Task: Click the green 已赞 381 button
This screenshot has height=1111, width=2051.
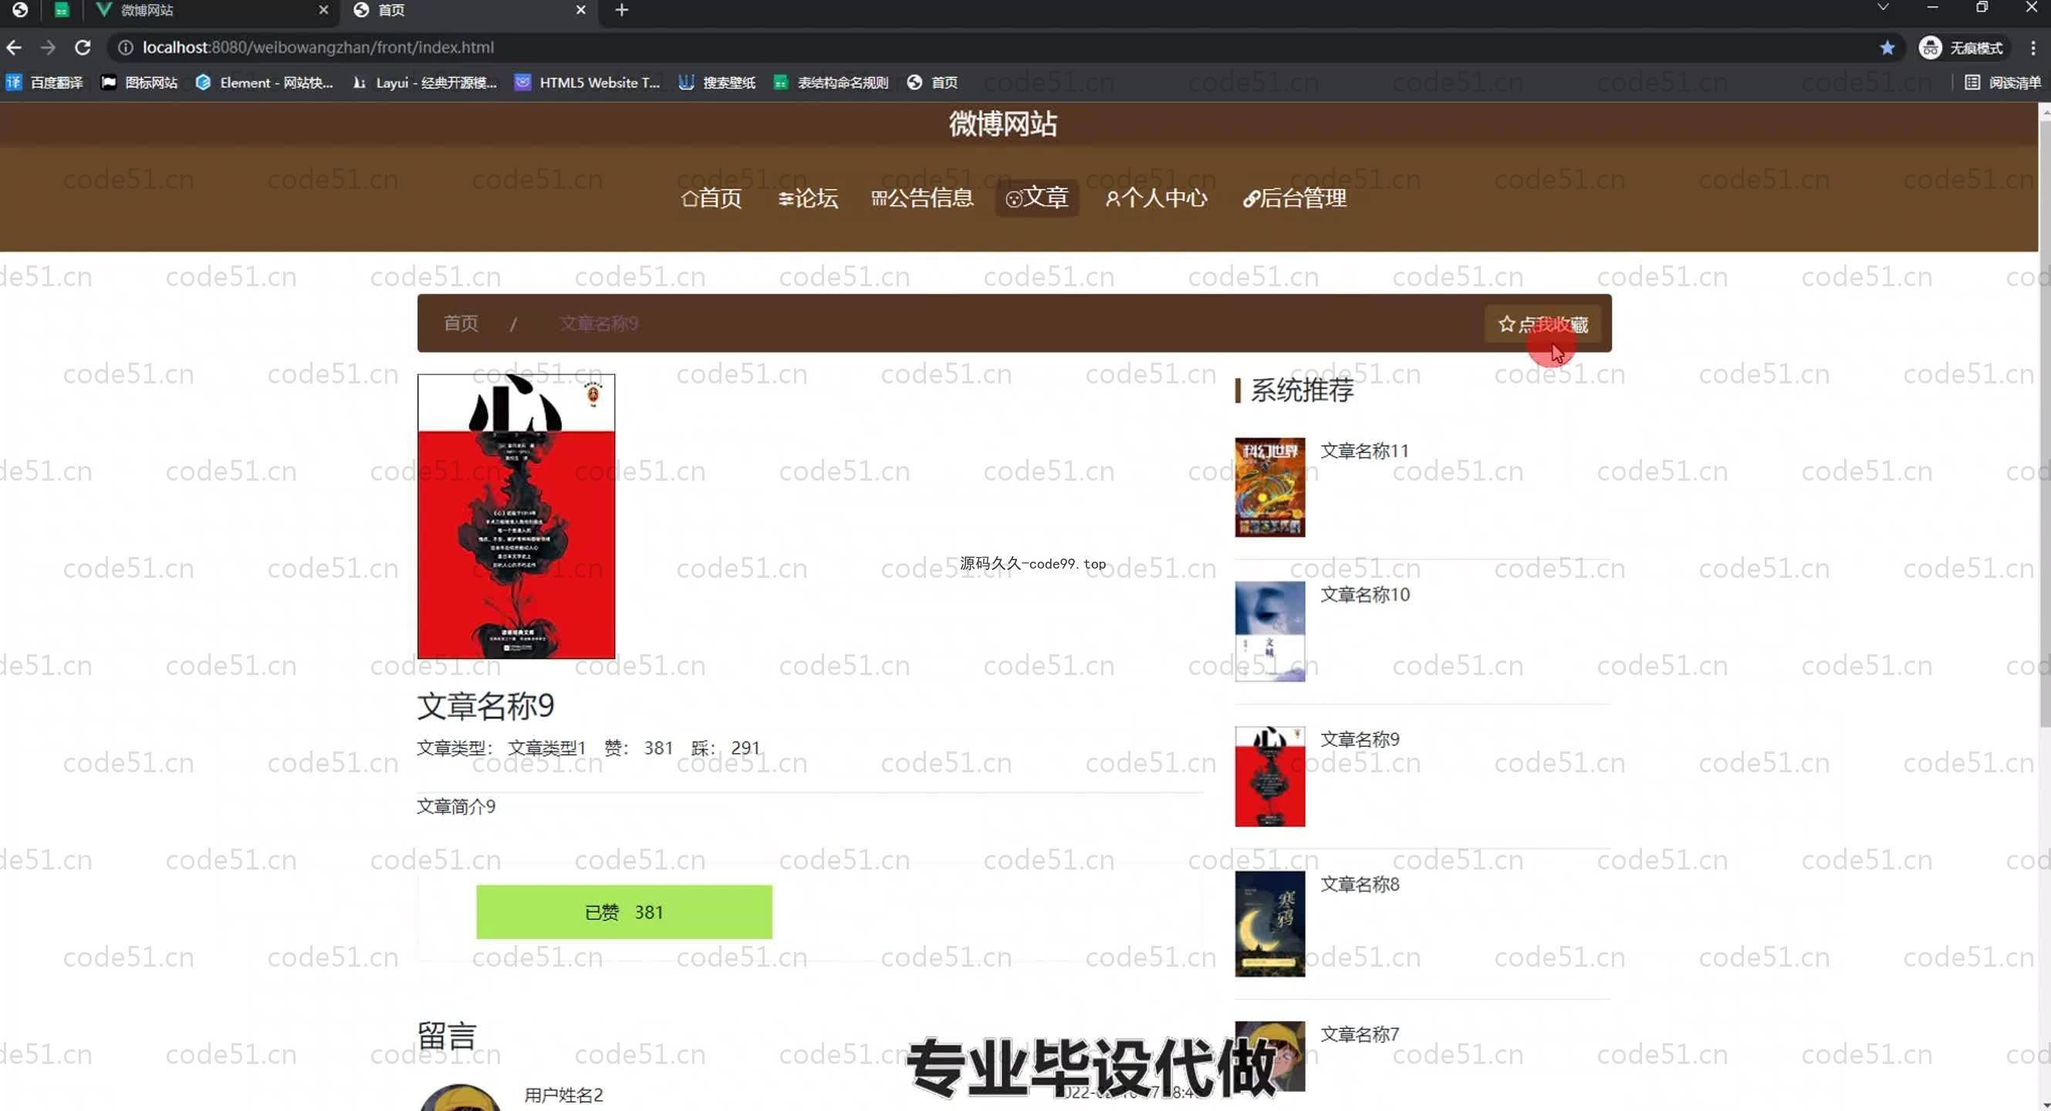Action: coord(623,912)
